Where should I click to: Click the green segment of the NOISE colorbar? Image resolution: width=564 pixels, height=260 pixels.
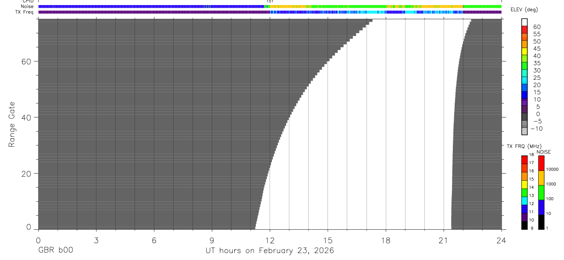[541, 193]
